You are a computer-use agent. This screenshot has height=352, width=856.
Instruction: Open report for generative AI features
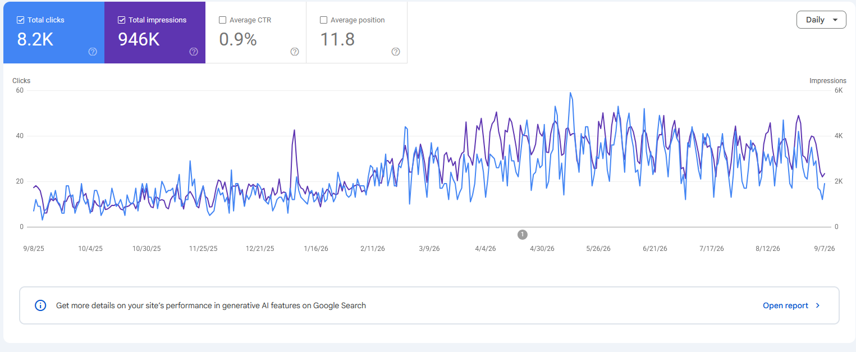pos(785,305)
